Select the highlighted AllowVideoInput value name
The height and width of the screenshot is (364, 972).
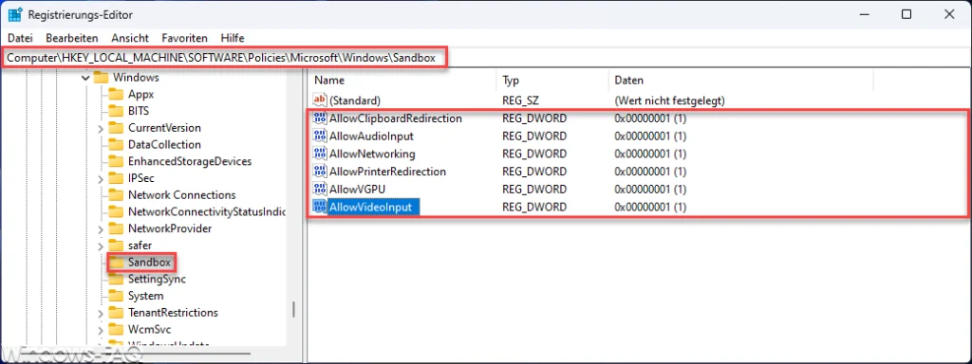pyautogui.click(x=374, y=207)
